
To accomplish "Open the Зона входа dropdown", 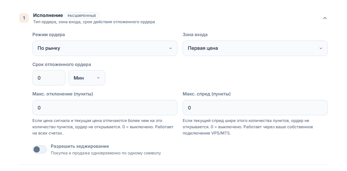I will click(255, 48).
